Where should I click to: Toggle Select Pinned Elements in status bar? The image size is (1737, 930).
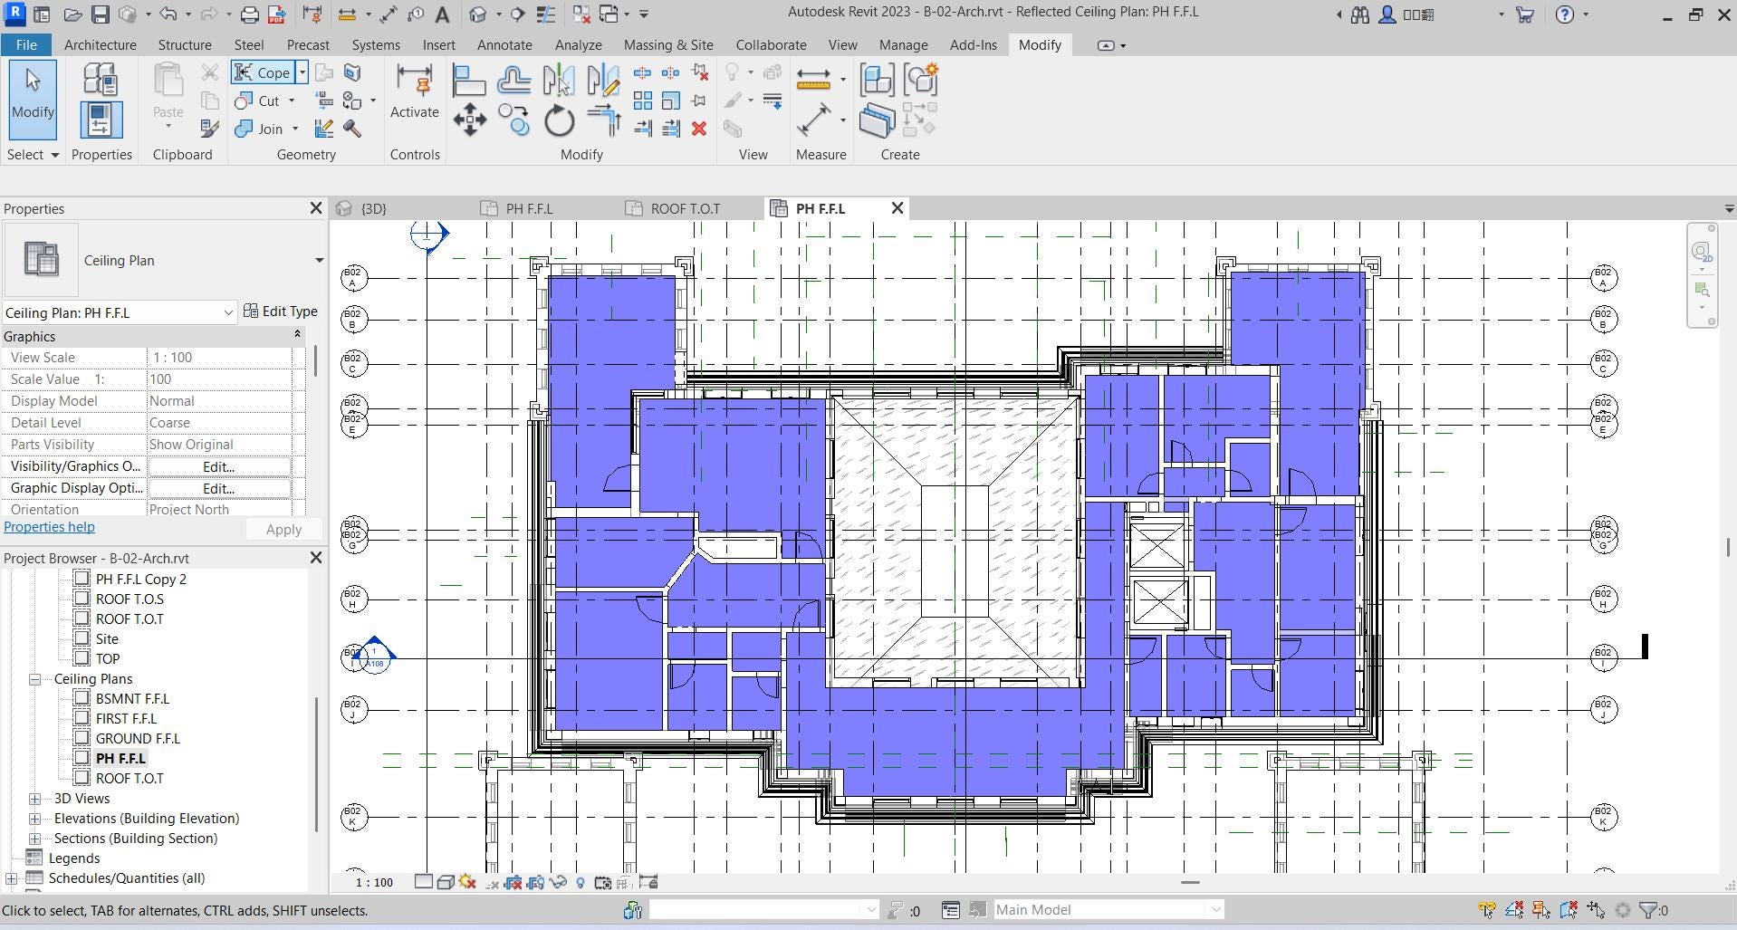1541,910
